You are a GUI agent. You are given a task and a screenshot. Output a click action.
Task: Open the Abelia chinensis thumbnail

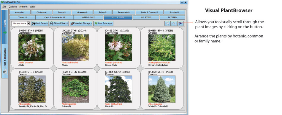click(32, 48)
